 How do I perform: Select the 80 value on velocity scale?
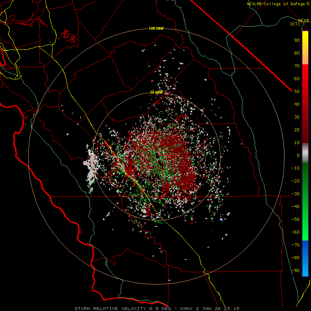297,53
